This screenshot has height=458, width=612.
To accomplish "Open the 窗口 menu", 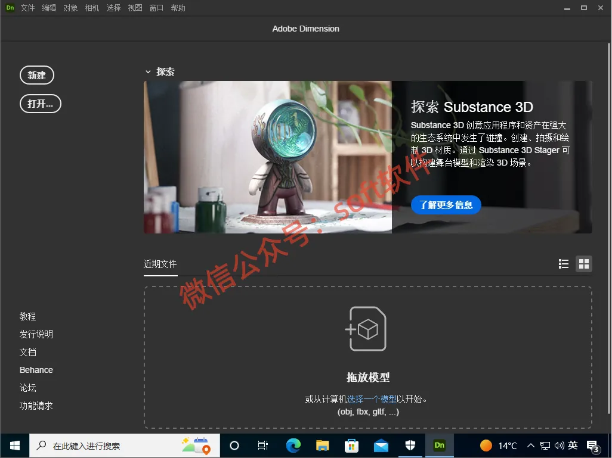I will tap(156, 8).
